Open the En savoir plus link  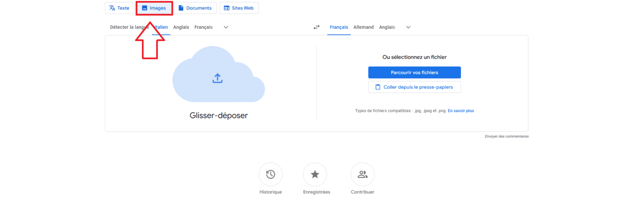coord(461,111)
